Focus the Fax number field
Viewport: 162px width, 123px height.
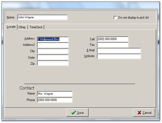(x=113, y=45)
